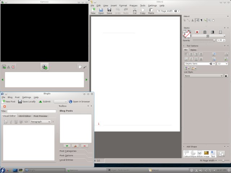The height and width of the screenshot is (173, 231).
Task: Click the Copy icon in KWord
Action: [143, 11]
